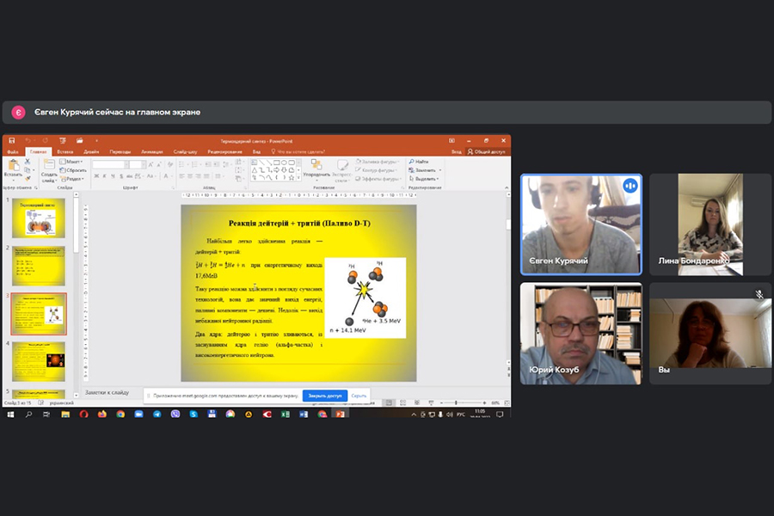Clear all formatting icon in Font group
The height and width of the screenshot is (516, 774).
[170, 164]
